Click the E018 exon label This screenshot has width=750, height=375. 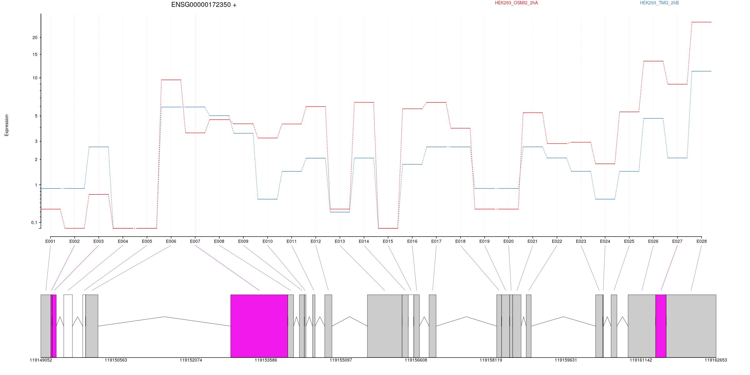[x=460, y=241]
